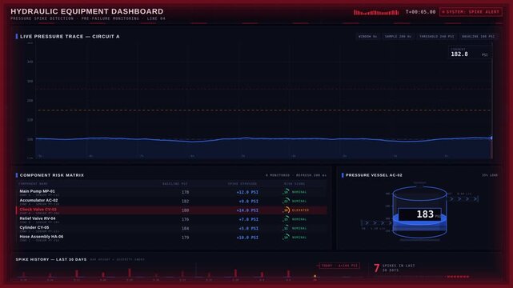This screenshot has height=288, width=513.
Task: Click the 183 PSI vessel readout
Action: pos(419,214)
